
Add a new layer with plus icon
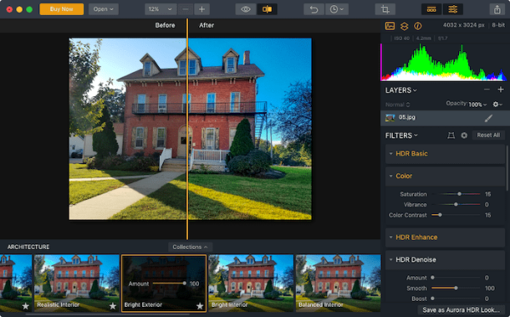(x=501, y=89)
